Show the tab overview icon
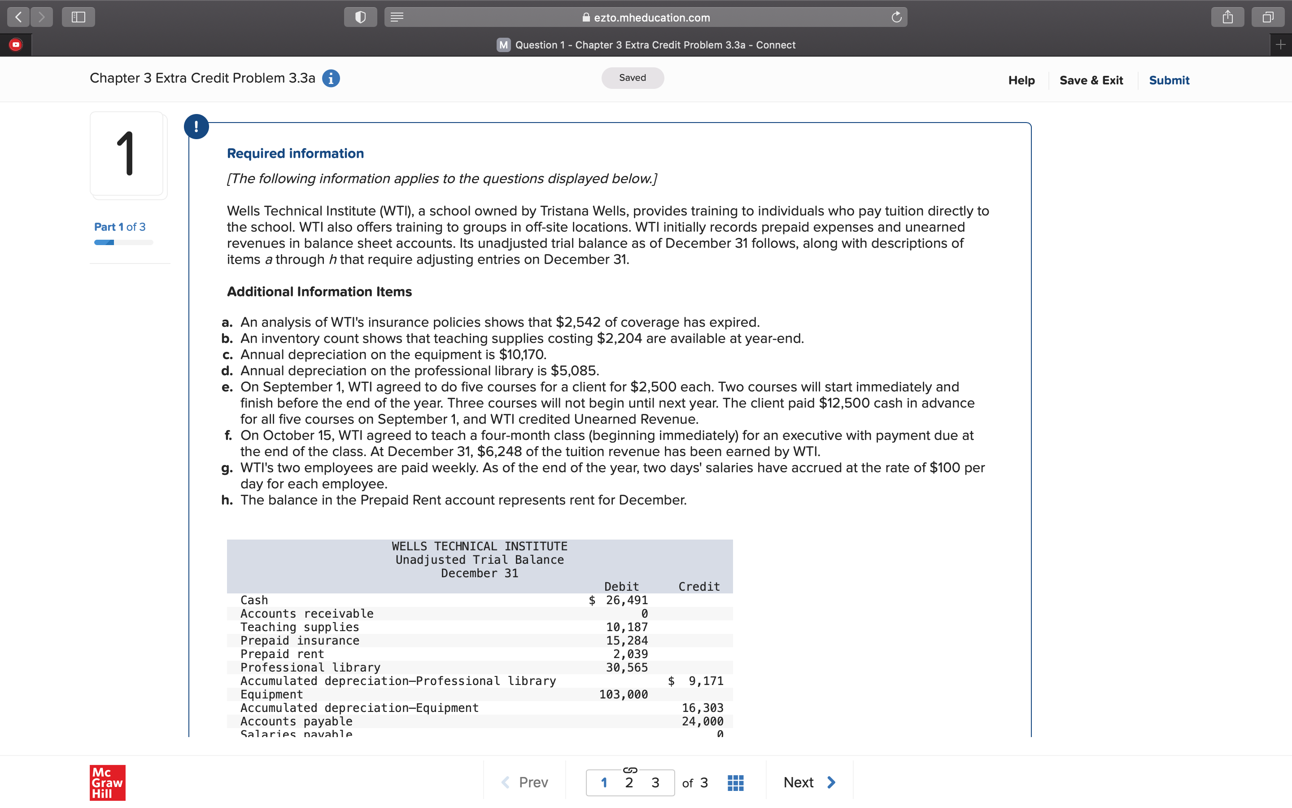This screenshot has width=1292, height=808. (1268, 17)
